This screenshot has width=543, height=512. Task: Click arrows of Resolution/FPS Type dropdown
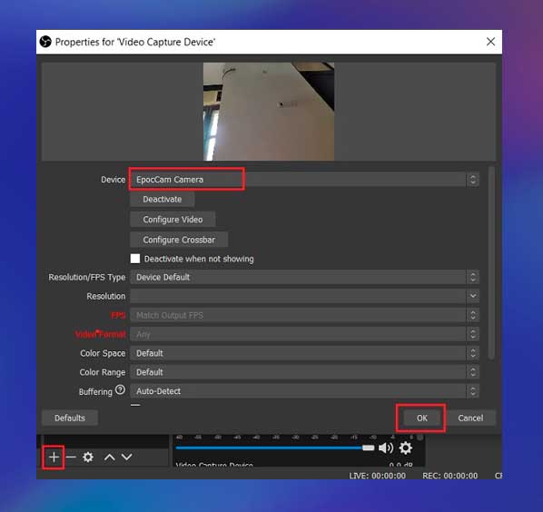coord(473,277)
